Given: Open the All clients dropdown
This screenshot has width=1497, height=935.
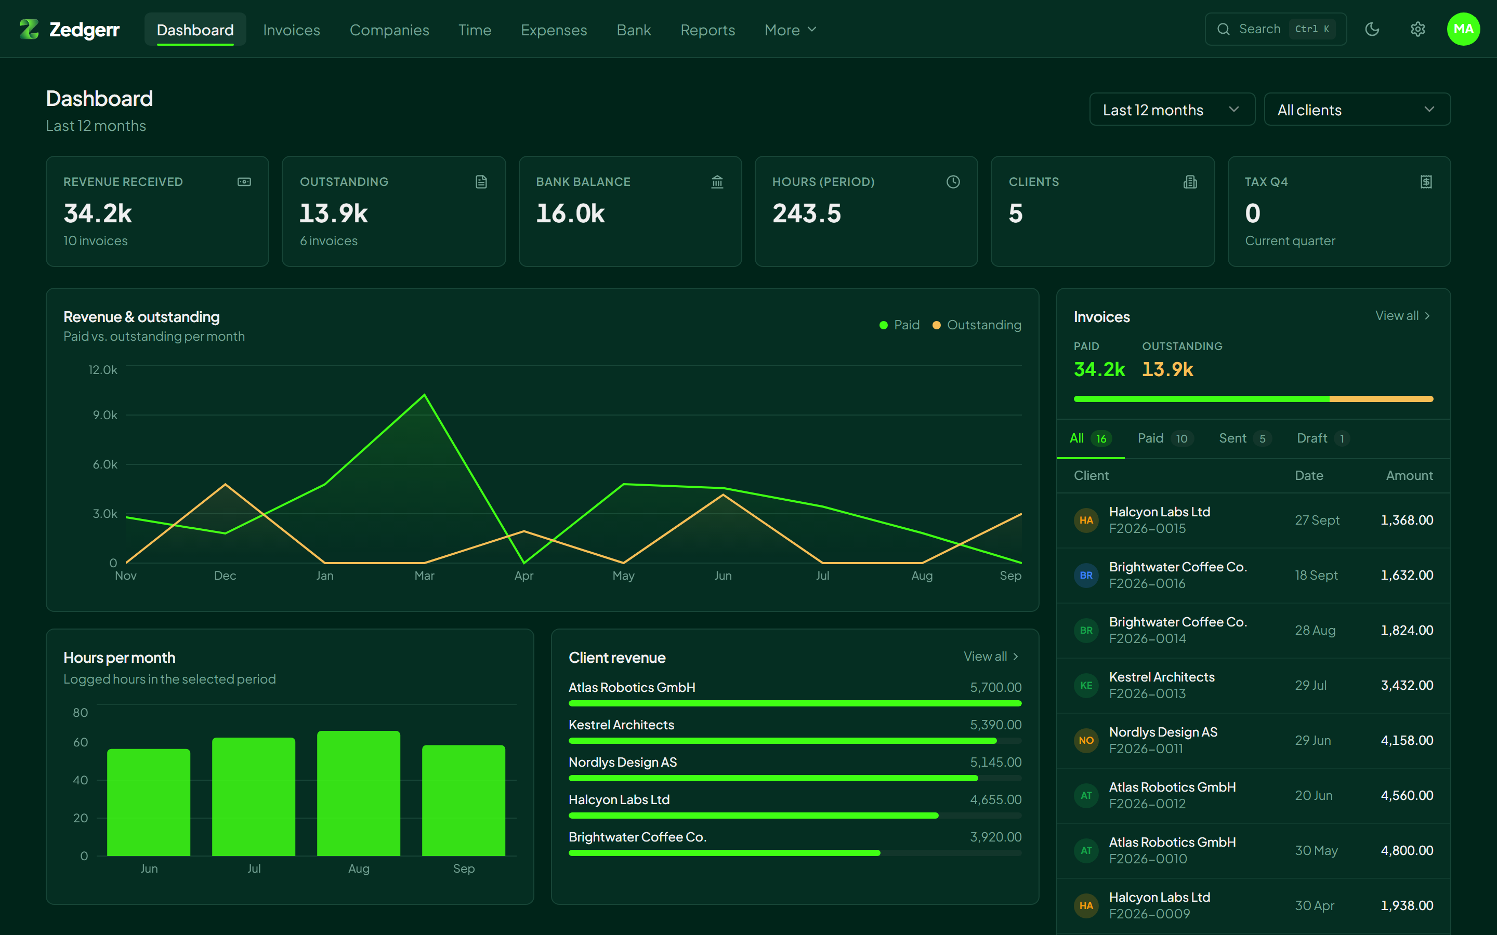Looking at the screenshot, I should (1357, 110).
